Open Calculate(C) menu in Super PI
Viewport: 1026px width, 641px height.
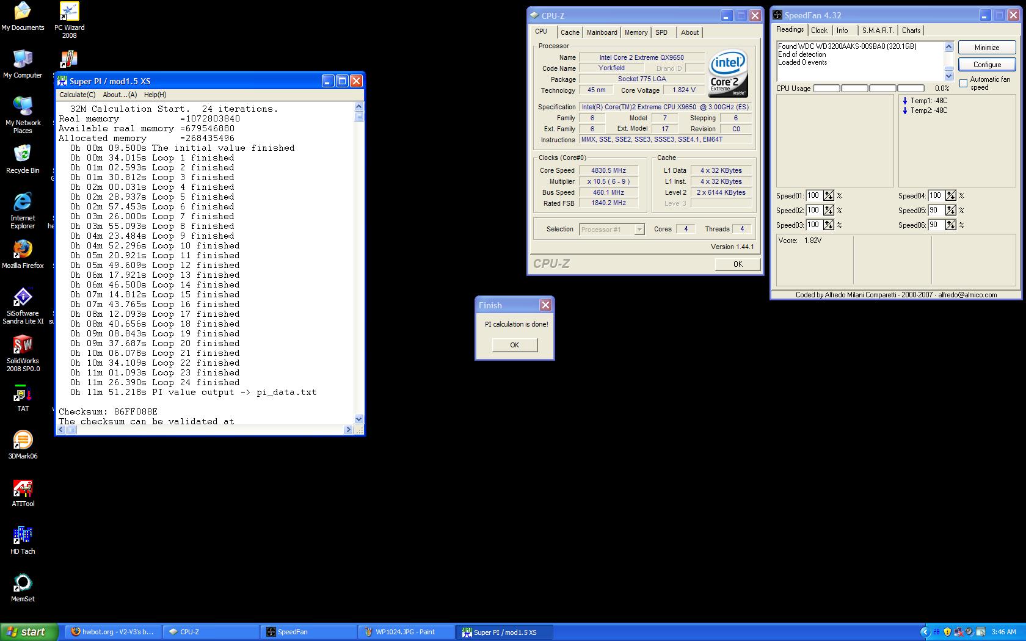tap(78, 95)
